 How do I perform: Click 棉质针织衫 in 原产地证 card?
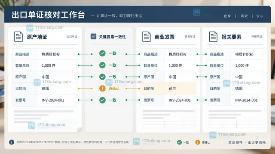(x=51, y=54)
